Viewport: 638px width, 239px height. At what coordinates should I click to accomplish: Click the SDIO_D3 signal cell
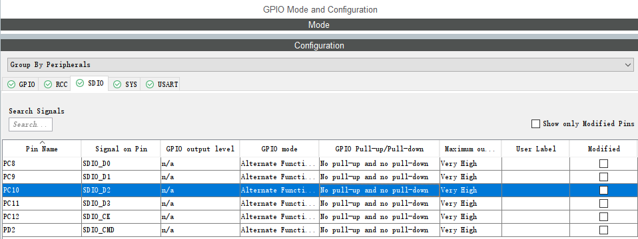(121, 203)
